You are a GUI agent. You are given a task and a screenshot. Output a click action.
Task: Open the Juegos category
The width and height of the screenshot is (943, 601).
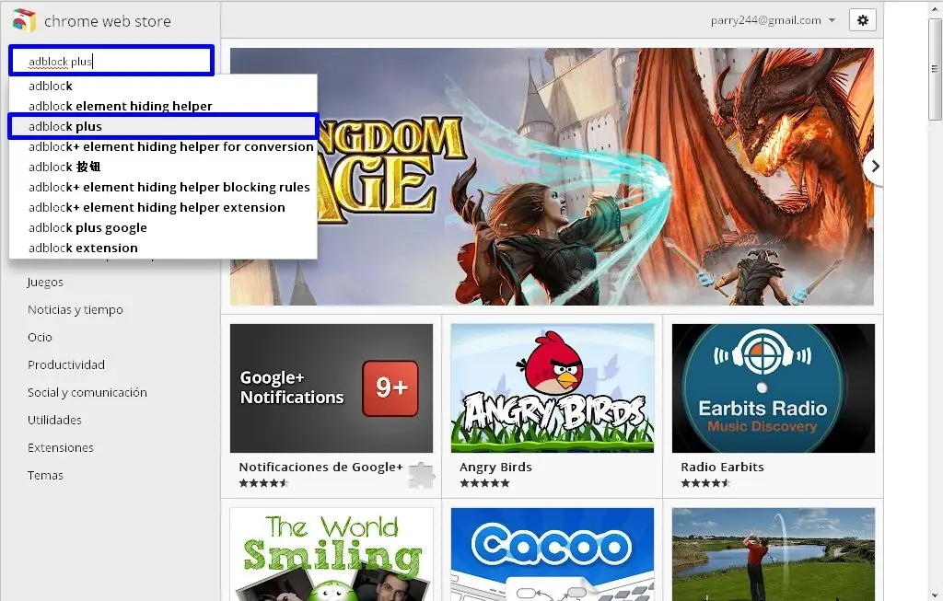pos(45,282)
